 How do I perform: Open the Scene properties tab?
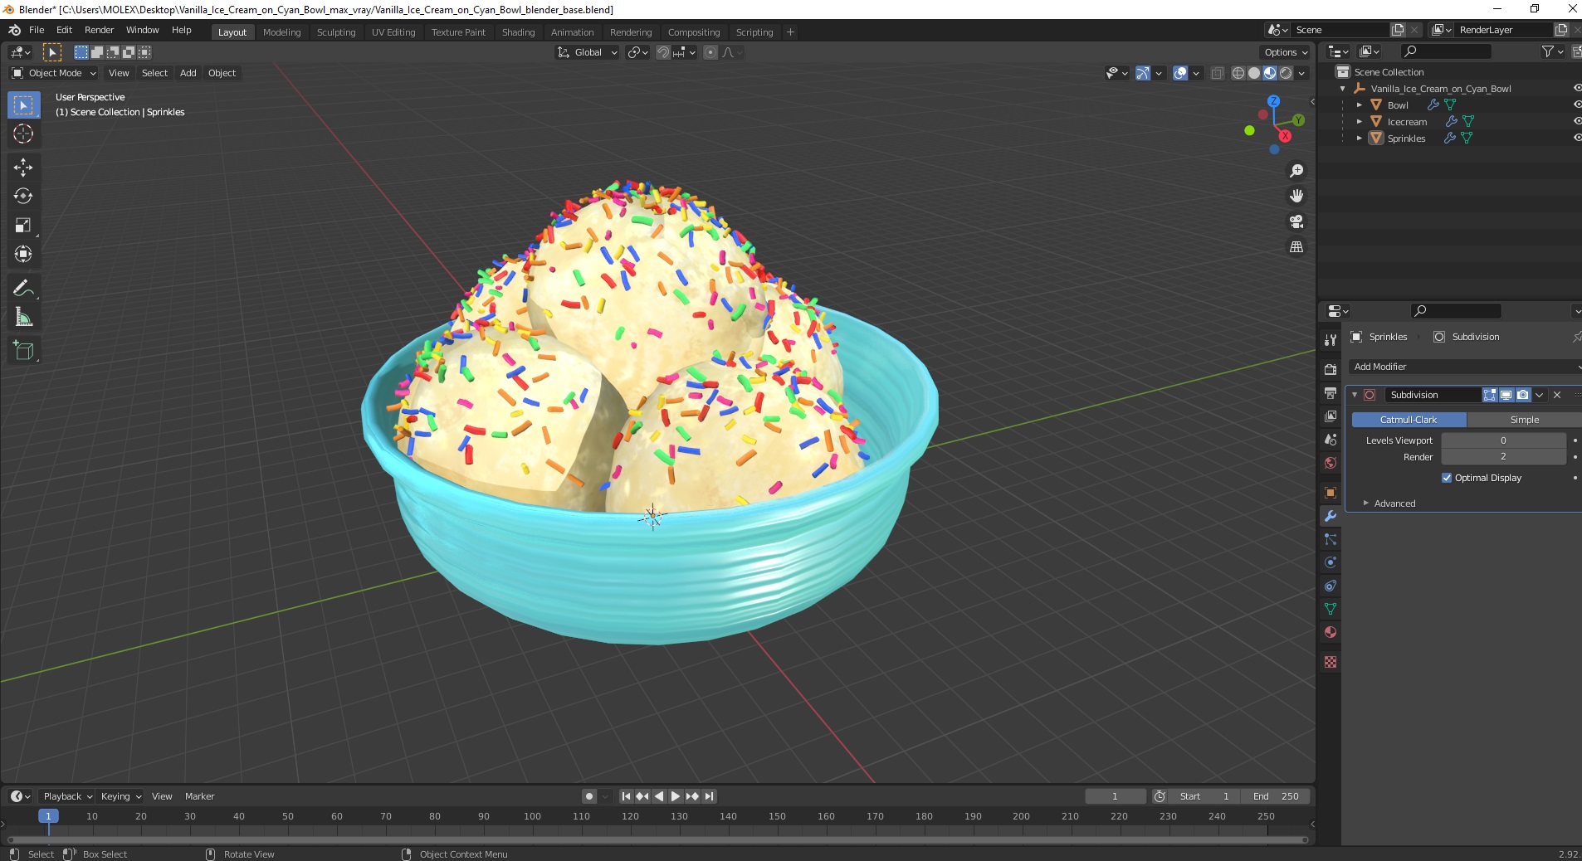1331,440
